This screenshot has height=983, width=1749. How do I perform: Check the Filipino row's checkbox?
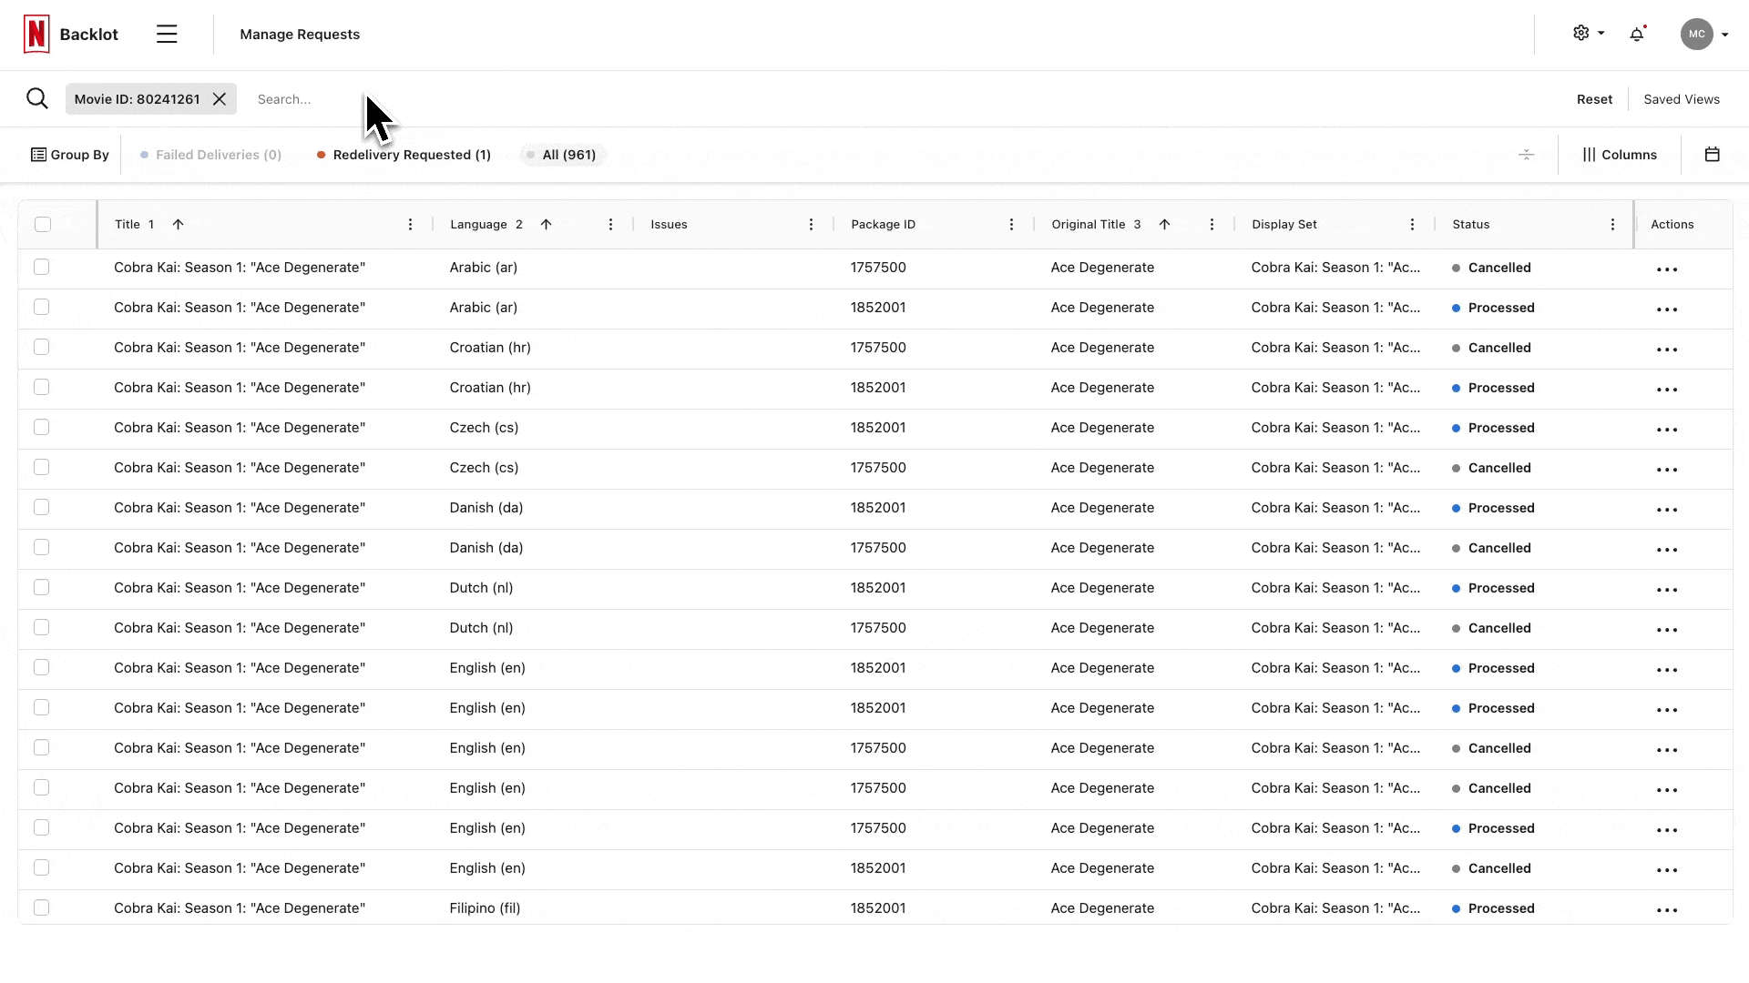point(42,907)
